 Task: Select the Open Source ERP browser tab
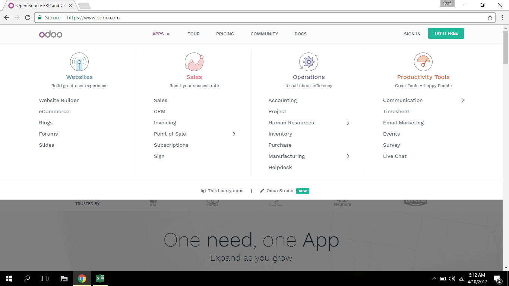[40, 6]
